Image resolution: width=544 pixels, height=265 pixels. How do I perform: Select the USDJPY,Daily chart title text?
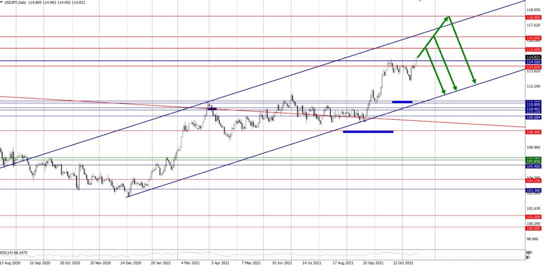click(x=21, y=3)
